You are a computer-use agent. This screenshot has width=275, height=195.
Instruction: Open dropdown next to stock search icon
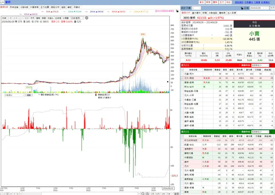(x=3, y=2)
